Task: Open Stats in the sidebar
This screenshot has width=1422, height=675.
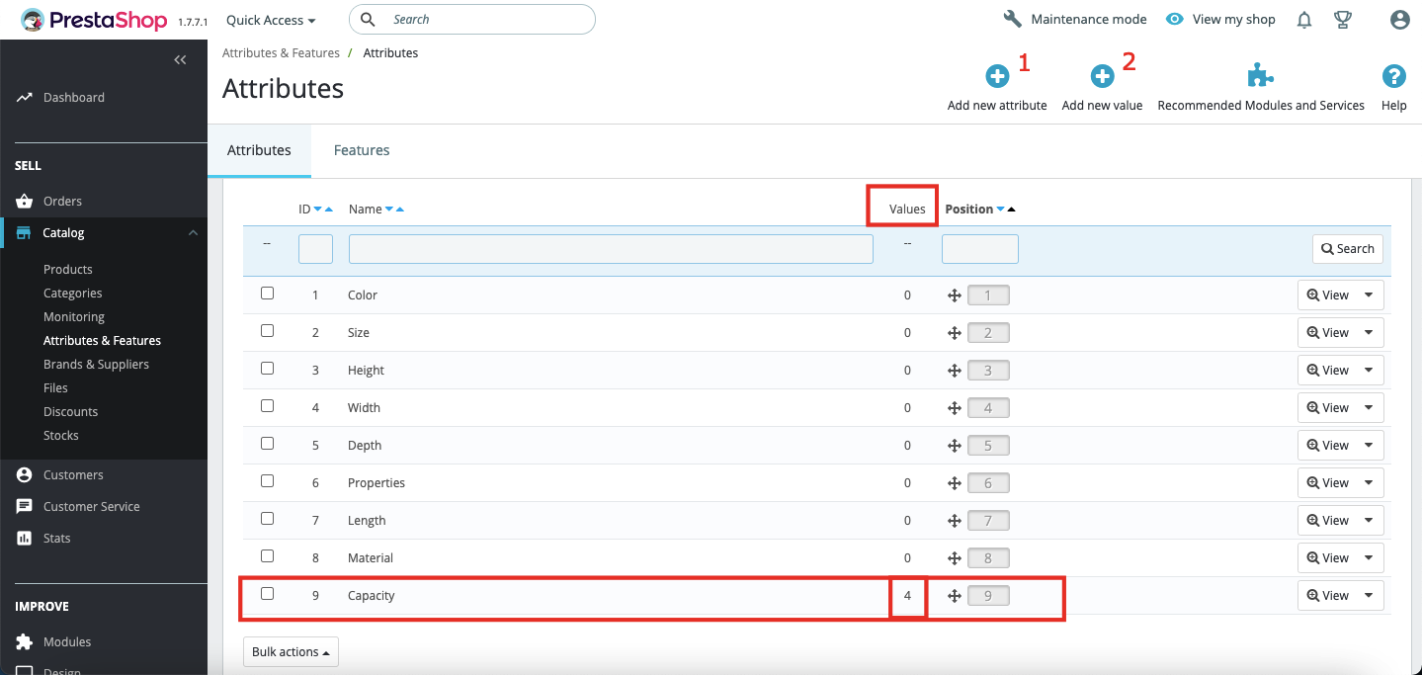Action: point(57,538)
